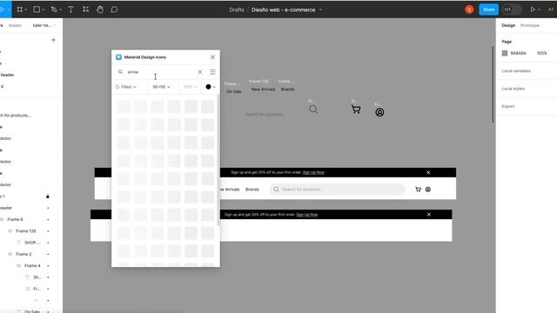Select the Text tool

(x=70, y=10)
